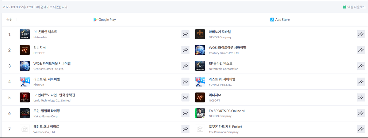Click the 레전드 오브 이미르 game title
Image resolution: width=368 pixels, height=138 pixels.
46,127
